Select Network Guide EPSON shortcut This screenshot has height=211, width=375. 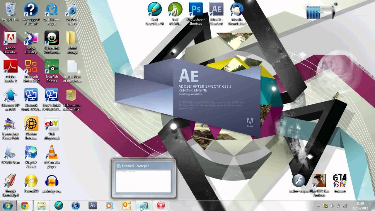[31, 100]
